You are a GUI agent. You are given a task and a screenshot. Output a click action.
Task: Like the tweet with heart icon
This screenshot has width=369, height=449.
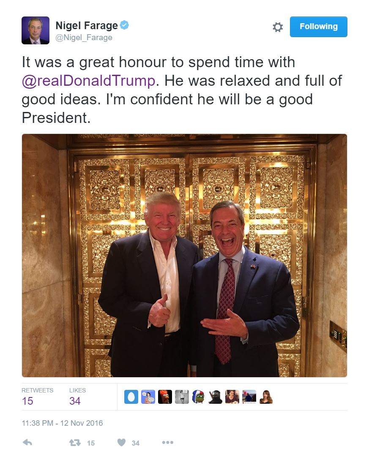122,442
